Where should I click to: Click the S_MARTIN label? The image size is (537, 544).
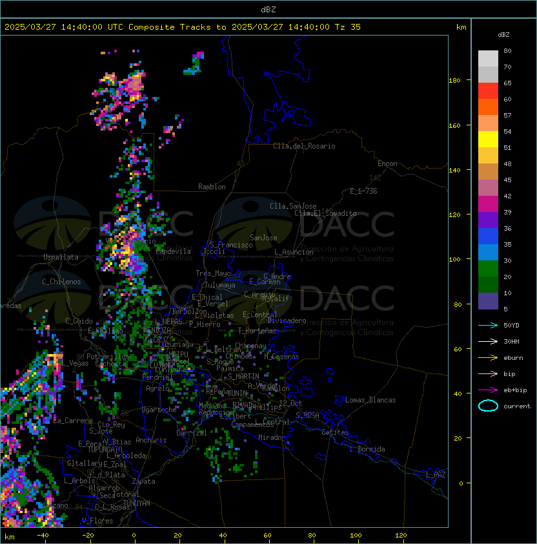coord(243,377)
